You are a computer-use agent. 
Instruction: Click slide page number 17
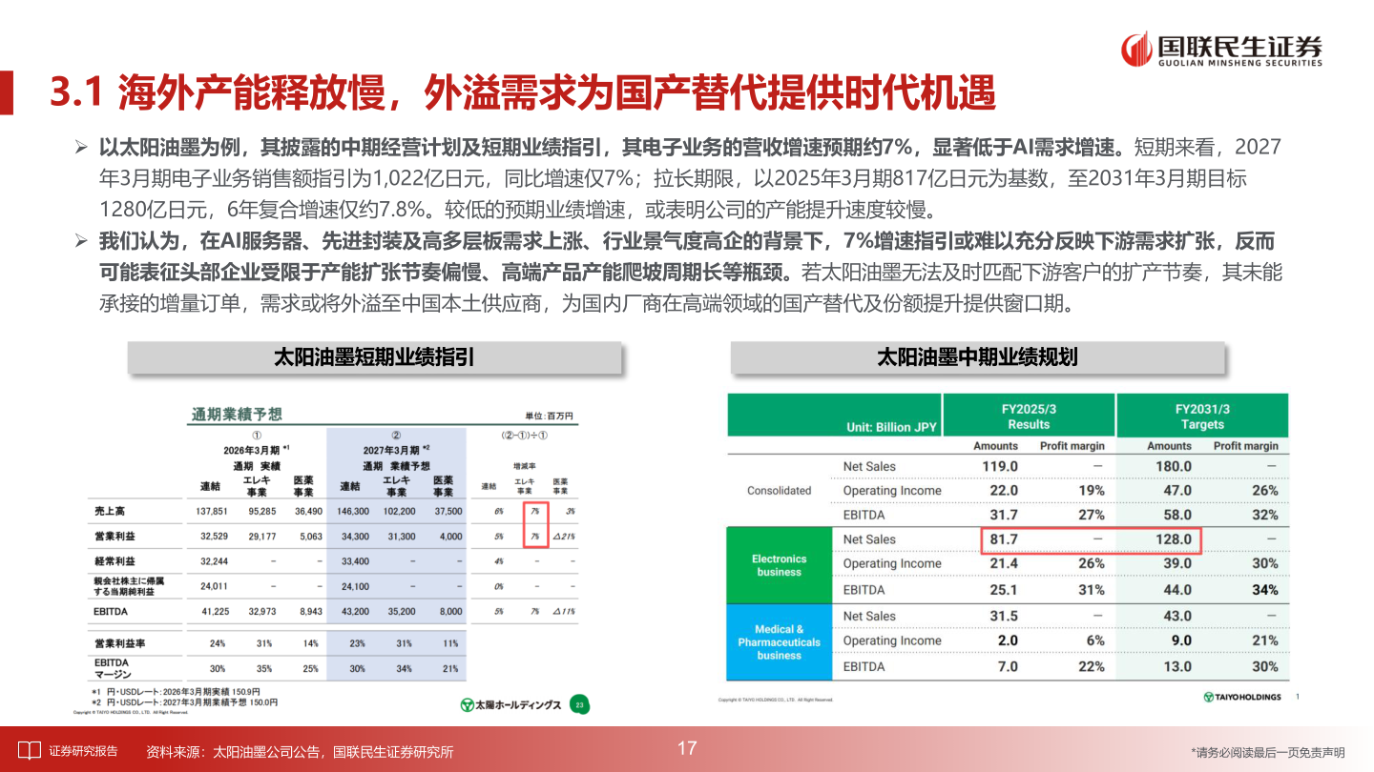coord(687,748)
